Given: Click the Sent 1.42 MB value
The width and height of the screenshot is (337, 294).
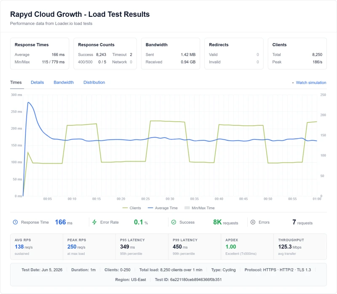Looking at the screenshot, I should pyautogui.click(x=188, y=55).
